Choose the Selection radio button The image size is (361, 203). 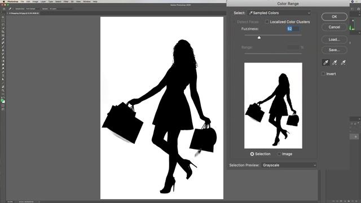(x=252, y=154)
